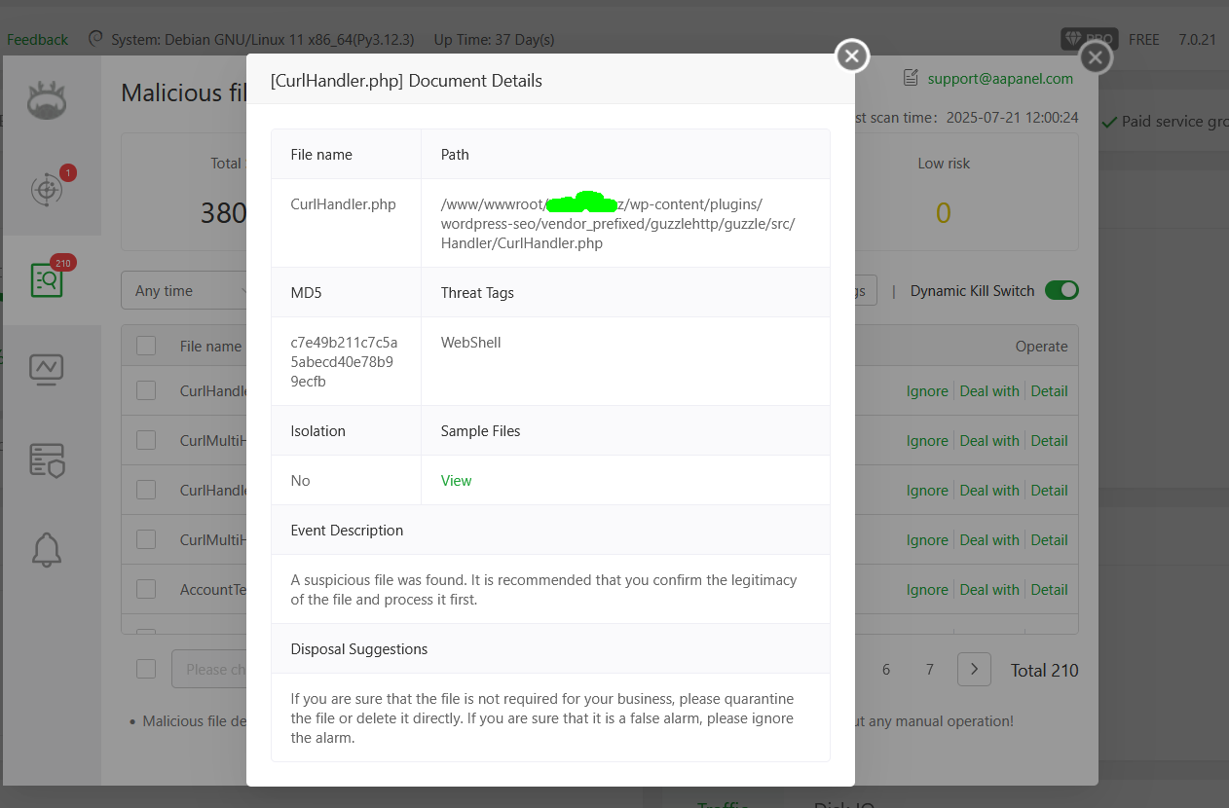Open the server shield sidebar icon
Viewport: 1229px width, 808px height.
pyautogui.click(x=47, y=459)
